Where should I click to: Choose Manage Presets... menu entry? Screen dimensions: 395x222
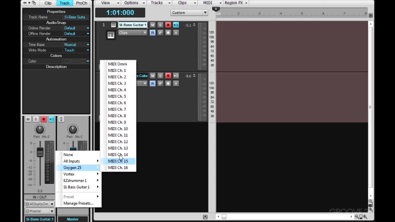[x=78, y=203]
